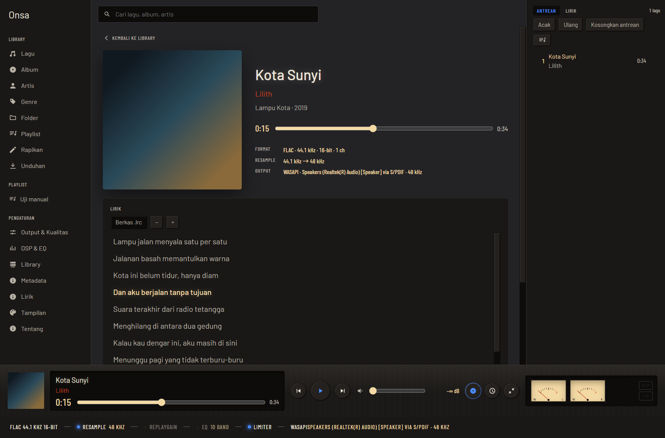Toggle EQ 10 Band in signal chain
665x438 pixels.
click(x=213, y=427)
